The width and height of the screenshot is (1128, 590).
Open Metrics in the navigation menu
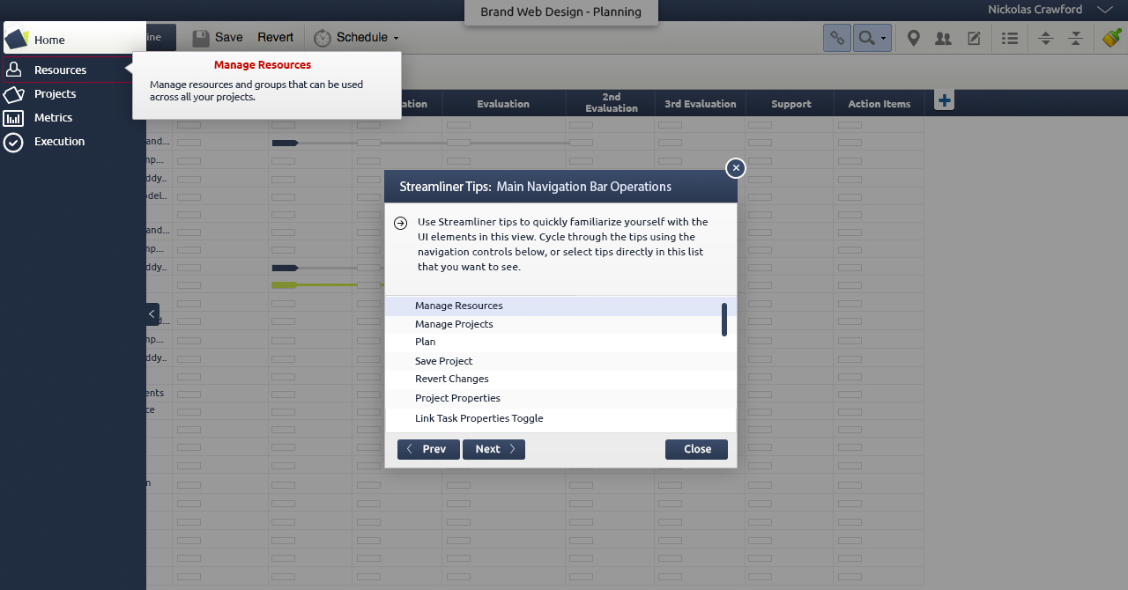tap(53, 117)
